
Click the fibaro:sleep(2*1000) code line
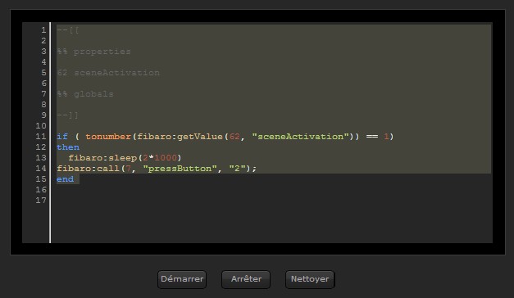pyautogui.click(x=125, y=158)
